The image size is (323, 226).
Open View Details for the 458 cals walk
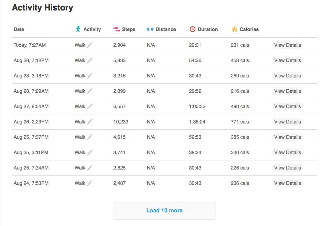[287, 60]
